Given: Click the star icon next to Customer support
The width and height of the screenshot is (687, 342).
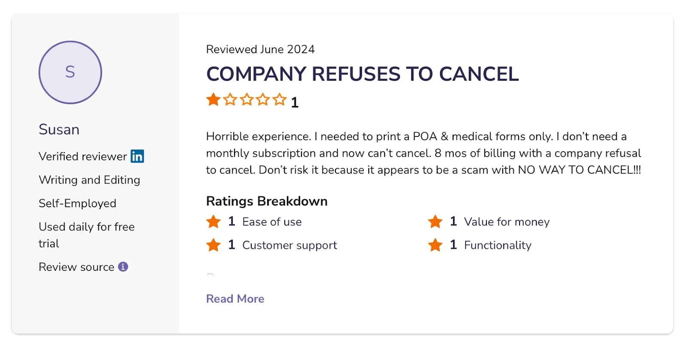Looking at the screenshot, I should (213, 245).
